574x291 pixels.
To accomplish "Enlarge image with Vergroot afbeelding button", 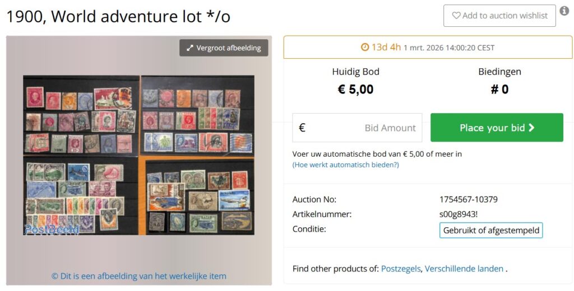I will (x=224, y=48).
